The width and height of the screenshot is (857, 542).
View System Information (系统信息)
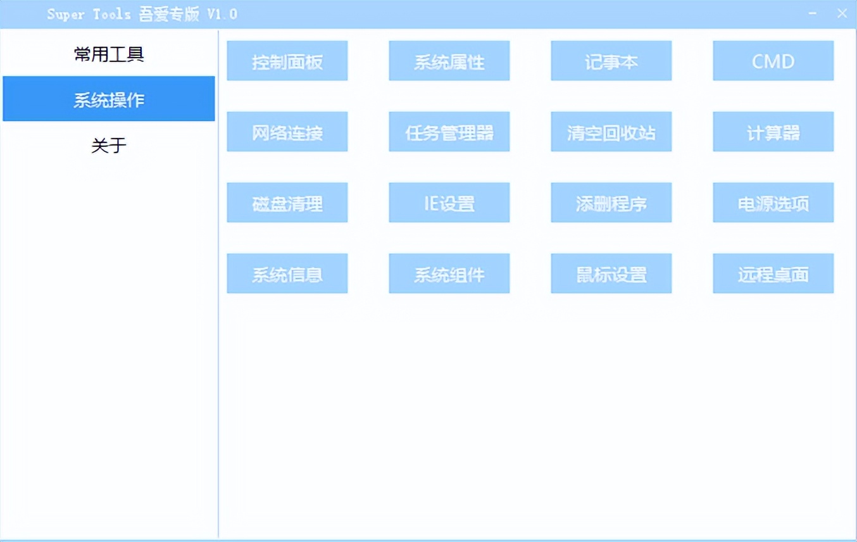click(x=287, y=274)
